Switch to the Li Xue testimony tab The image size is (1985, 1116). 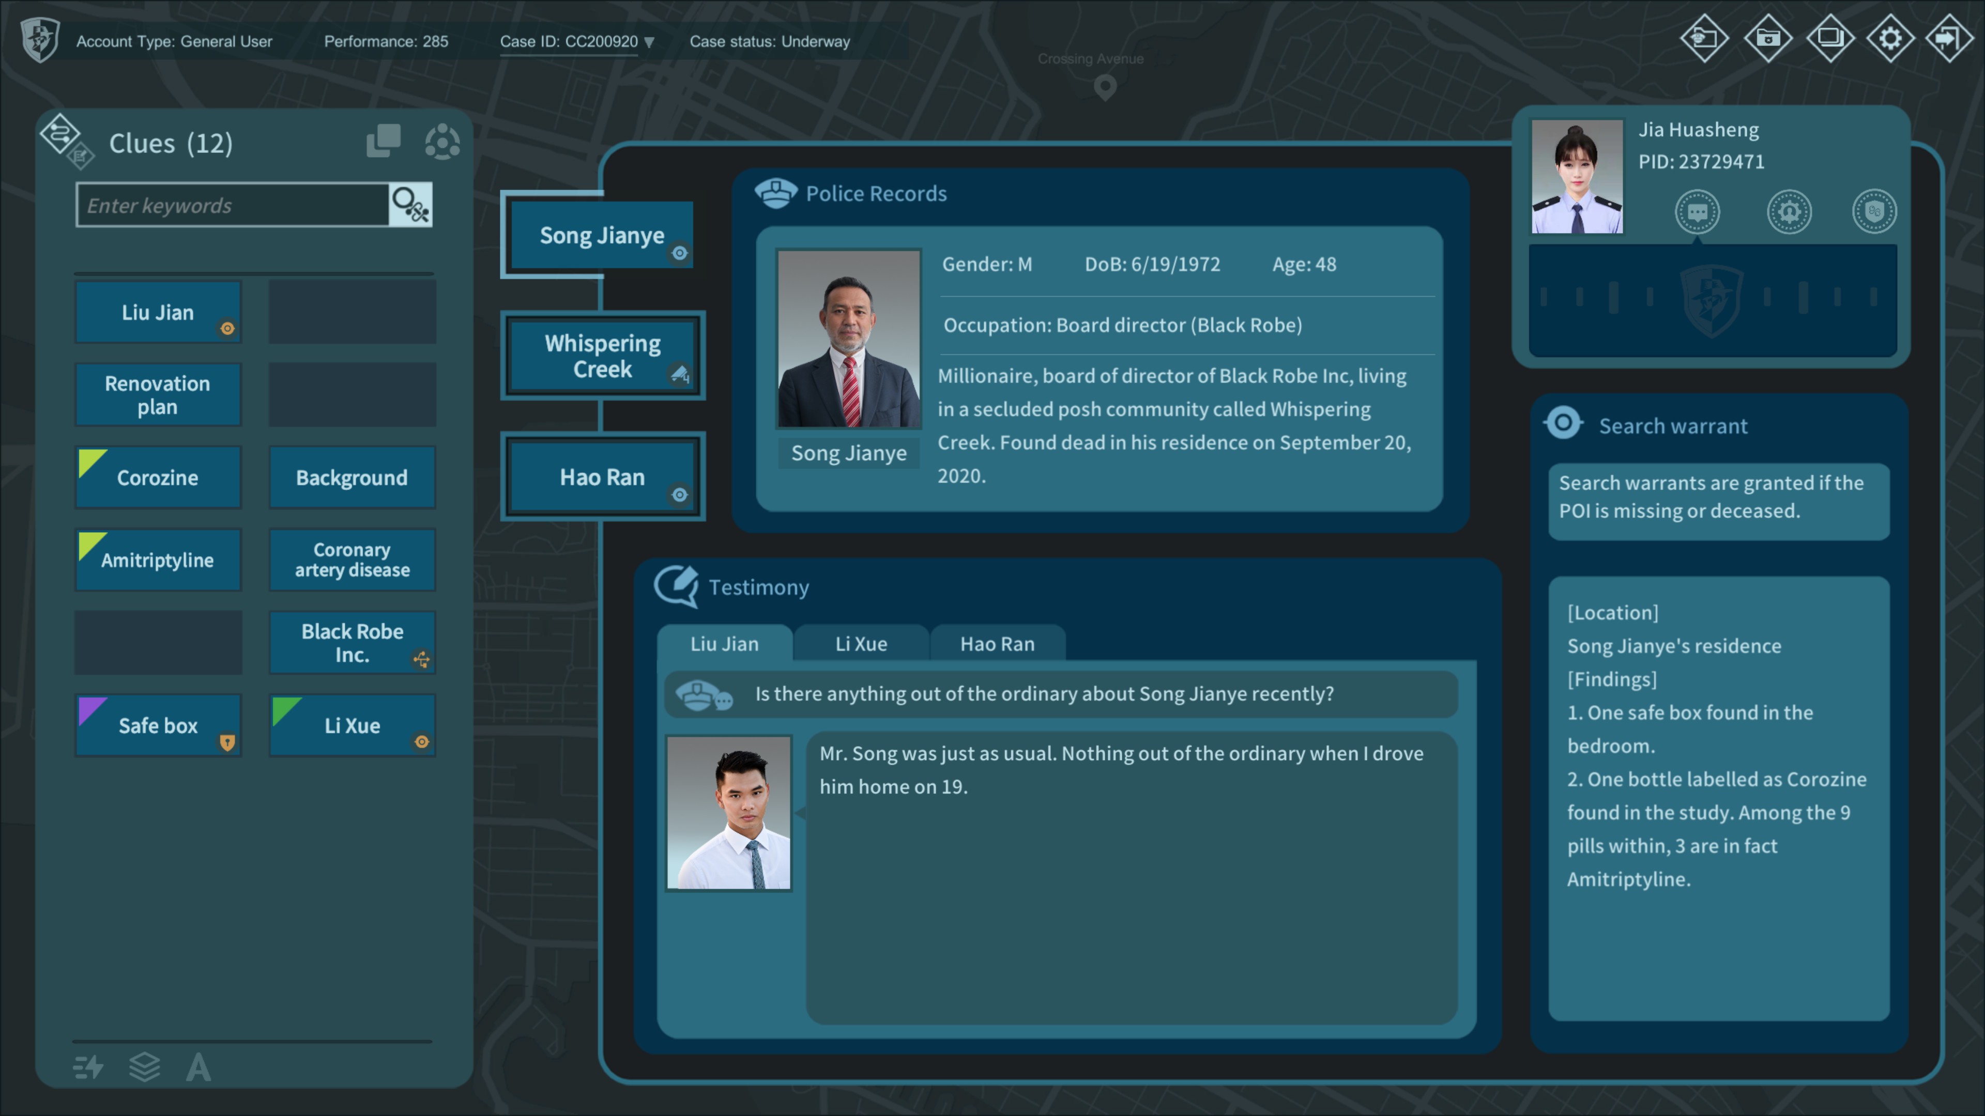(861, 644)
